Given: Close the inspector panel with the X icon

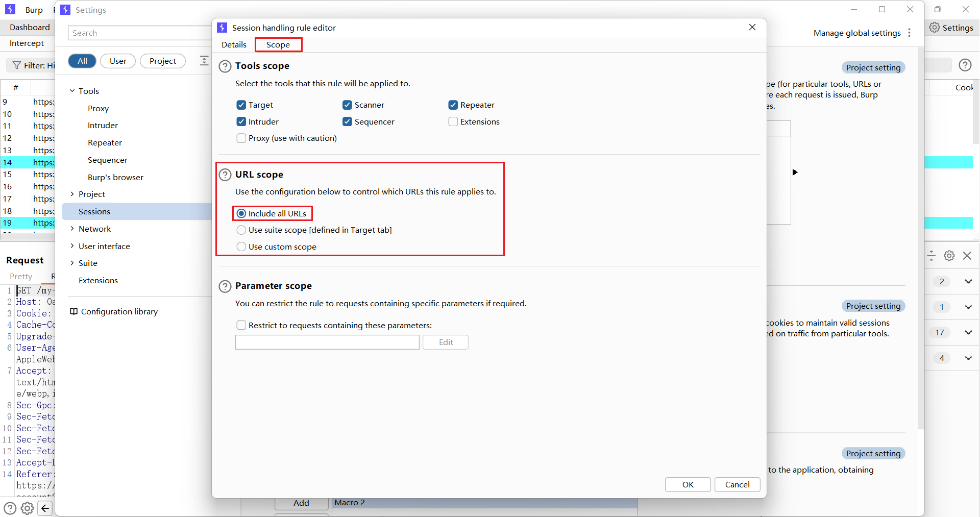Looking at the screenshot, I should [967, 256].
